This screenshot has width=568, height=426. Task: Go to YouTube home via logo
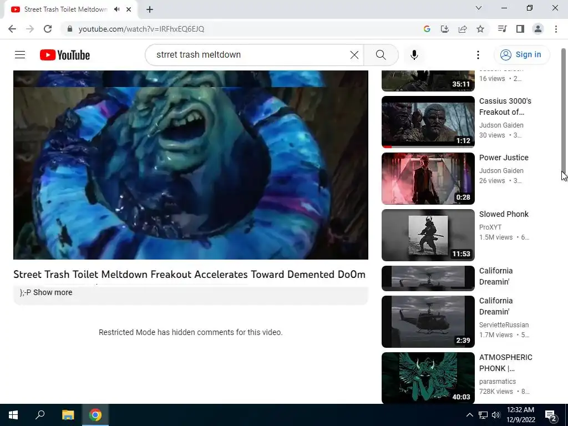(x=65, y=55)
